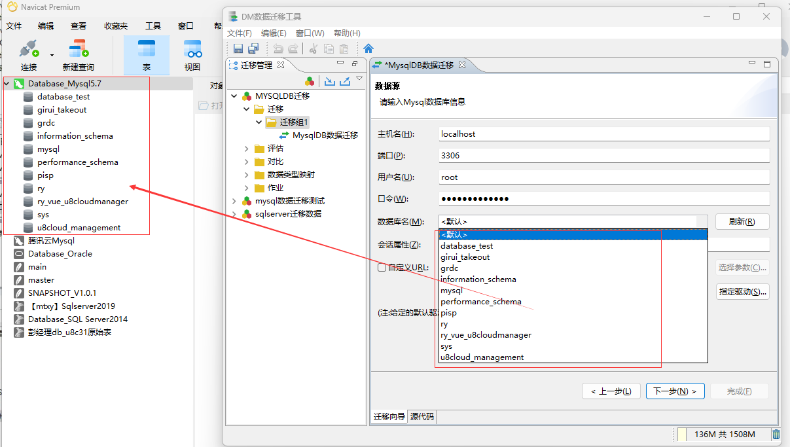Switch to the 迁移向导 tab
The height and width of the screenshot is (447, 790).
click(x=389, y=417)
